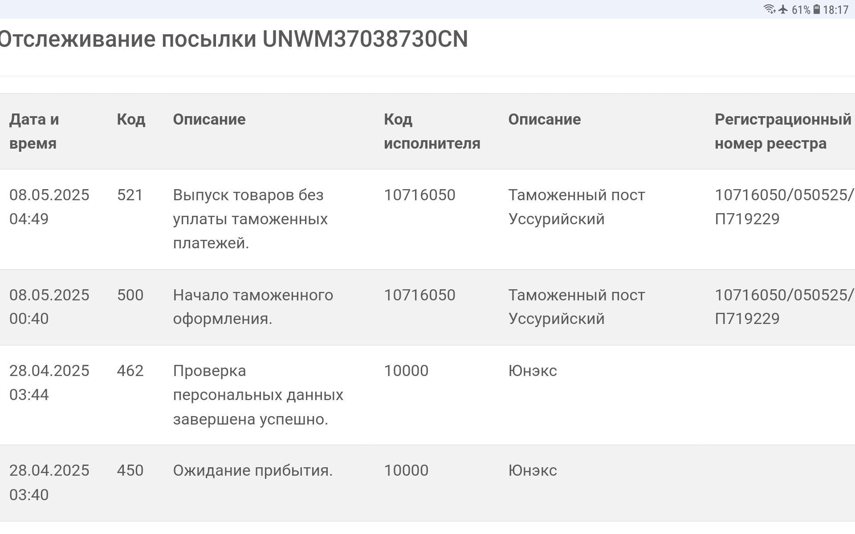Click "Начало таможенного оформления" description
This screenshot has height=534, width=855.
pos(252,307)
